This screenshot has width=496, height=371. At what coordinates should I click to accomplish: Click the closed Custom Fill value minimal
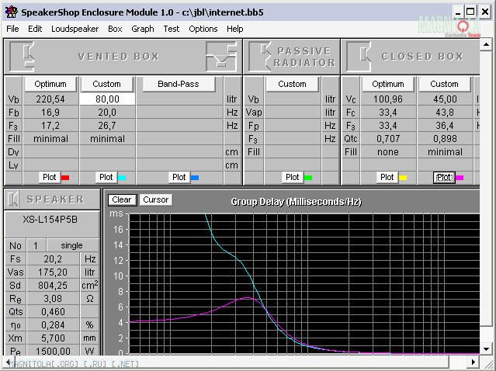click(445, 152)
